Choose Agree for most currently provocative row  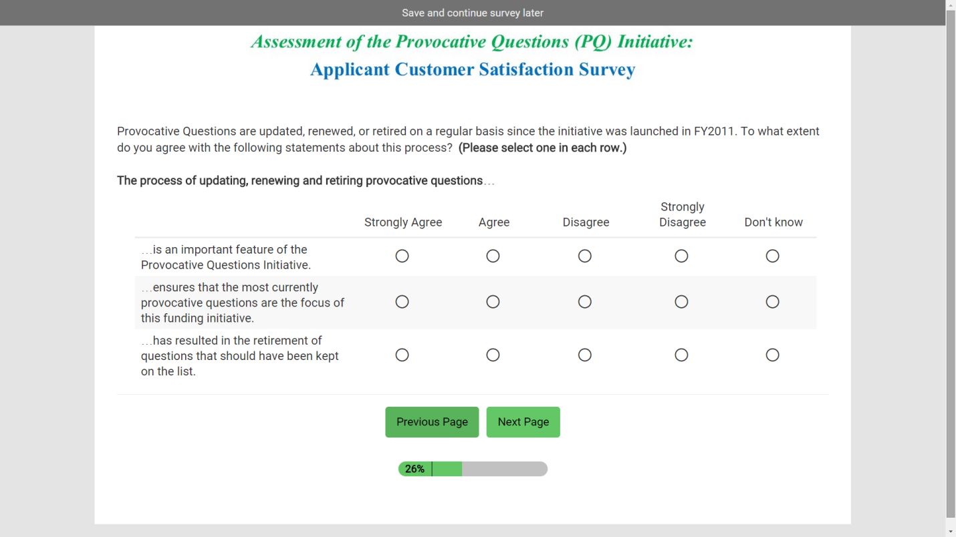pos(493,302)
